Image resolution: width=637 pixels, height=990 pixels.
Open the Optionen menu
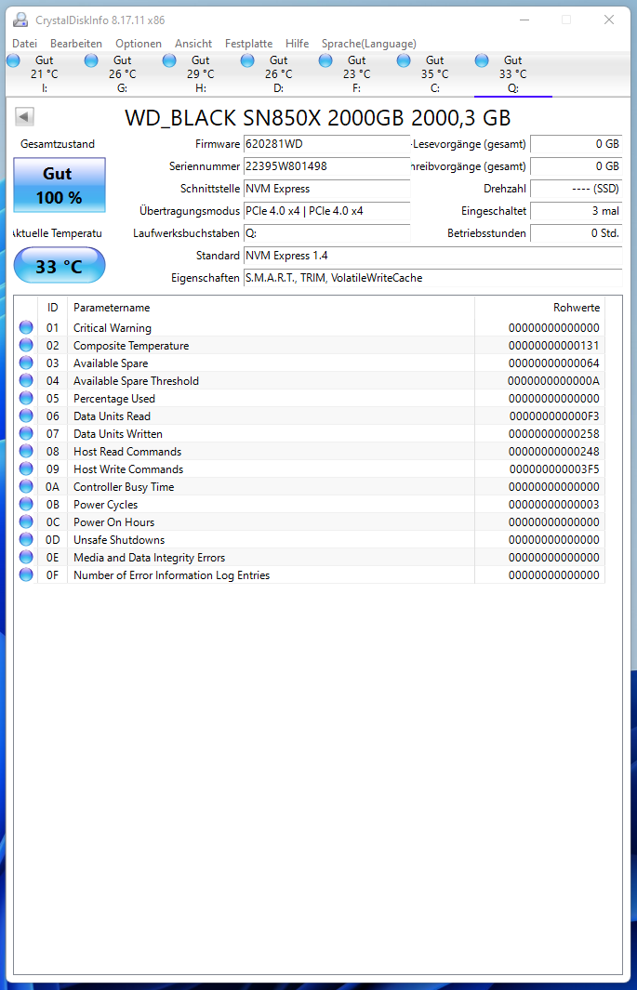coord(139,44)
